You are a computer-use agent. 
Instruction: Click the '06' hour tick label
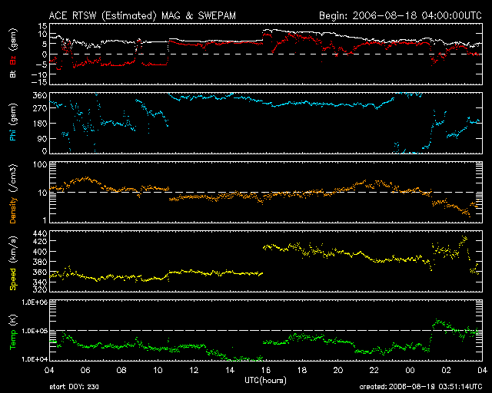click(x=85, y=370)
